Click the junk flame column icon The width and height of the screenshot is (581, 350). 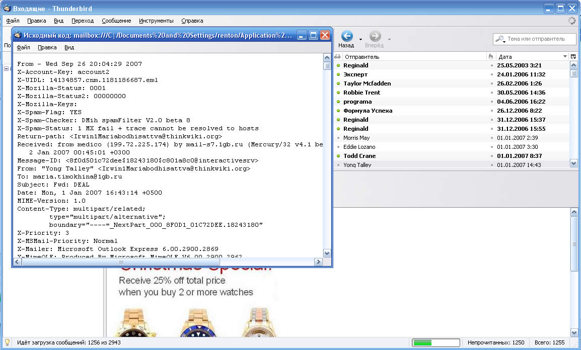click(x=490, y=57)
